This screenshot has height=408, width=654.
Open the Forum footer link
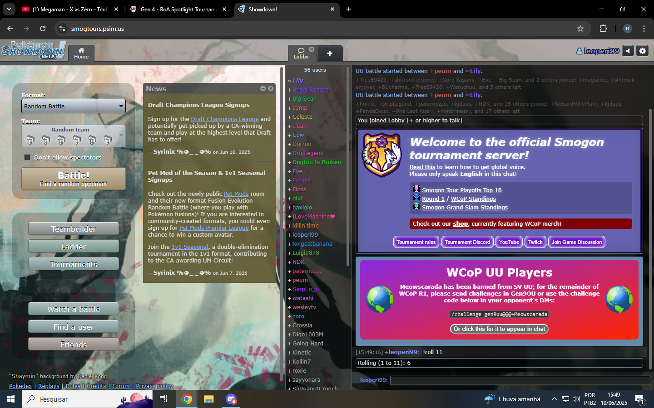click(x=121, y=386)
